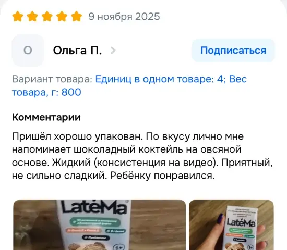Expand profile chevron next to Ольга П.
Viewport: 287px width, 250px height.
(x=113, y=51)
